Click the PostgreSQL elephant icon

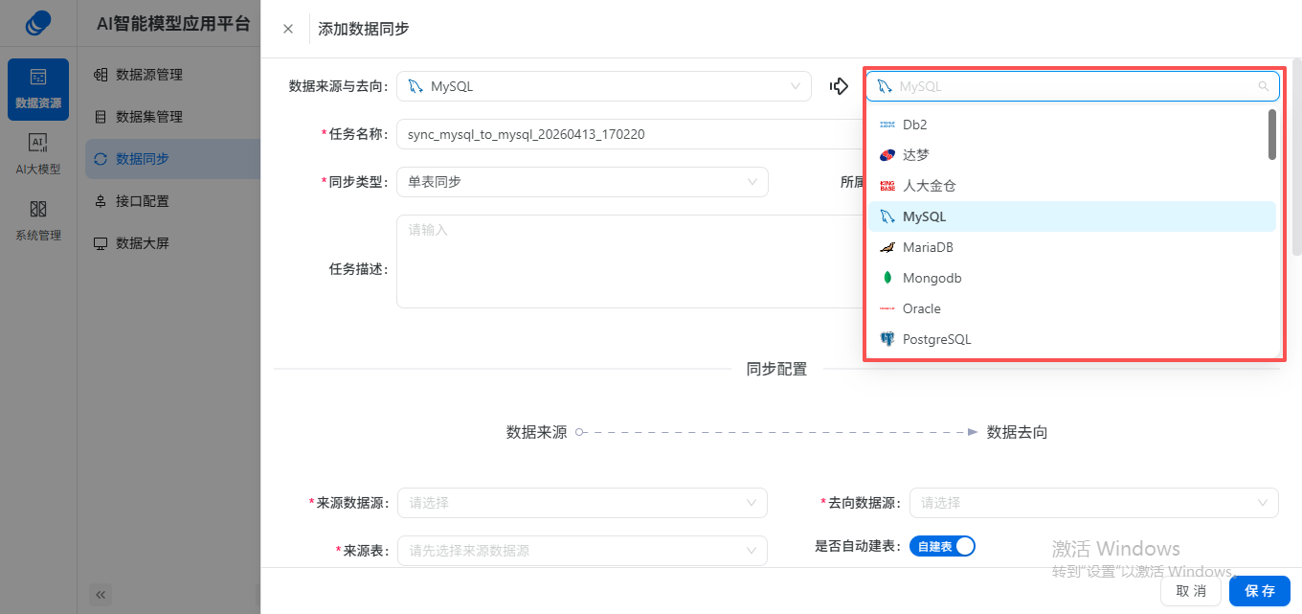coord(887,339)
